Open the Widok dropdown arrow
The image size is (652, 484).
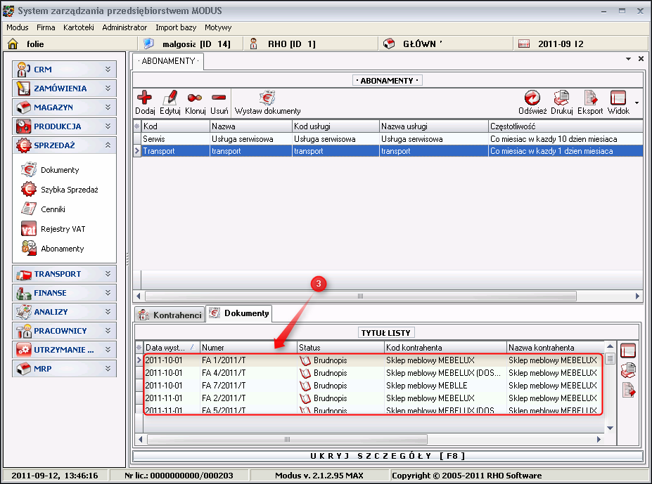(x=637, y=103)
